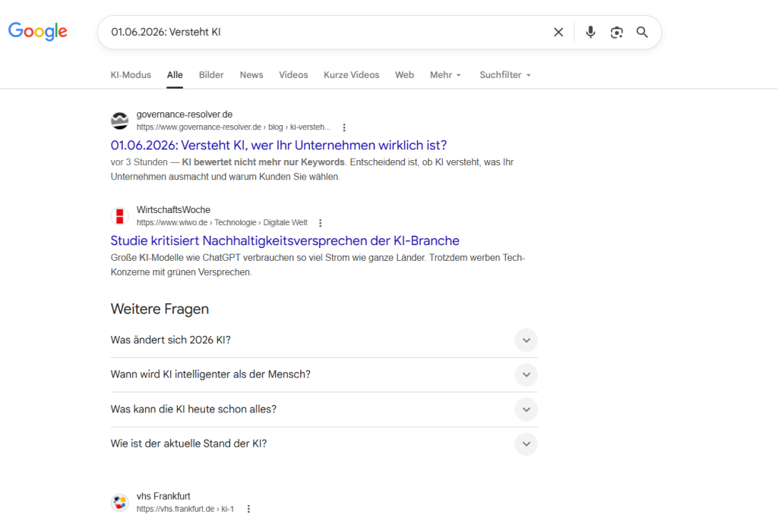Viewport: 778px width, 521px height.
Task: Open image search with the camera lens icon
Action: tap(616, 32)
